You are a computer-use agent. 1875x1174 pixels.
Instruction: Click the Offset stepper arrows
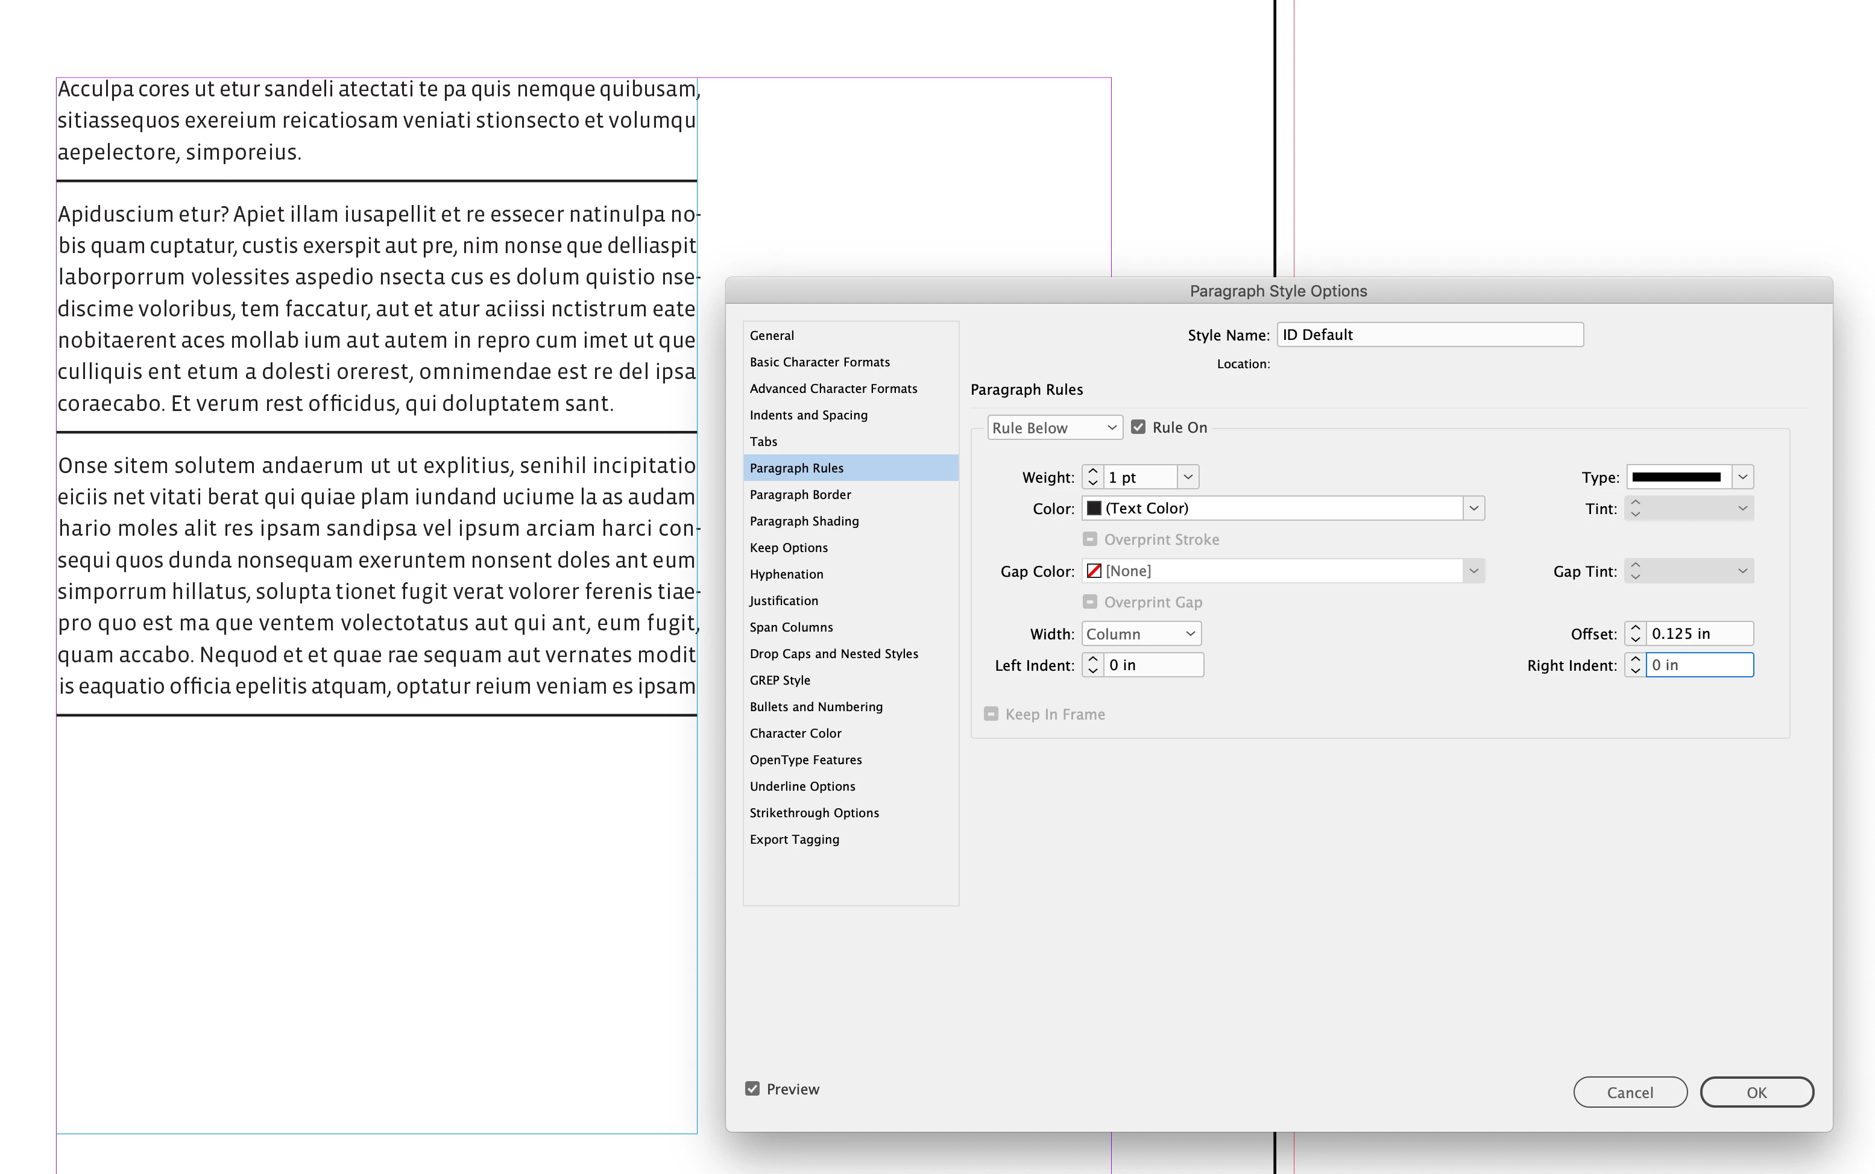pos(1635,633)
